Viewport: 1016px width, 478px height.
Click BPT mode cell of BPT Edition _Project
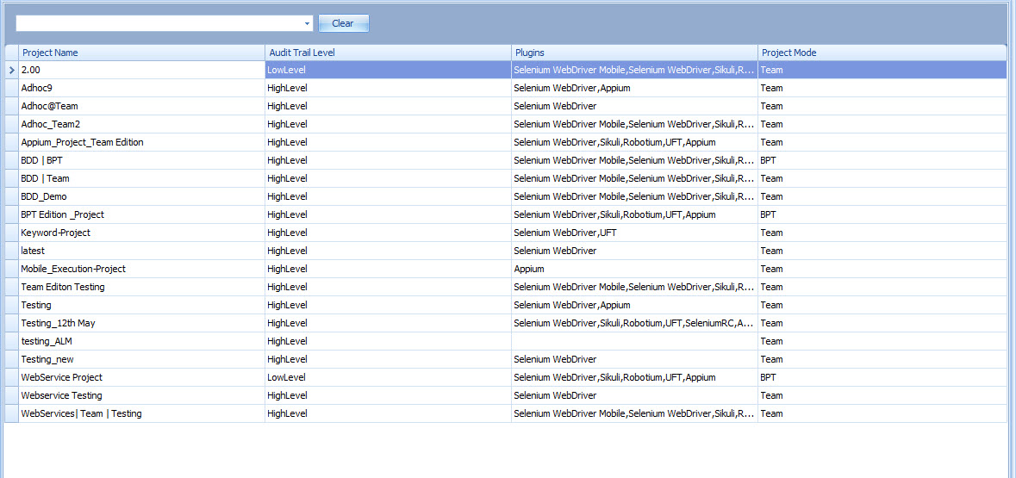point(882,214)
